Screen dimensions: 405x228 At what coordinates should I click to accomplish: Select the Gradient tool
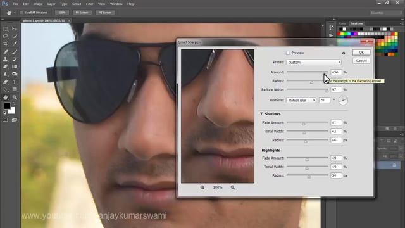click(15, 66)
